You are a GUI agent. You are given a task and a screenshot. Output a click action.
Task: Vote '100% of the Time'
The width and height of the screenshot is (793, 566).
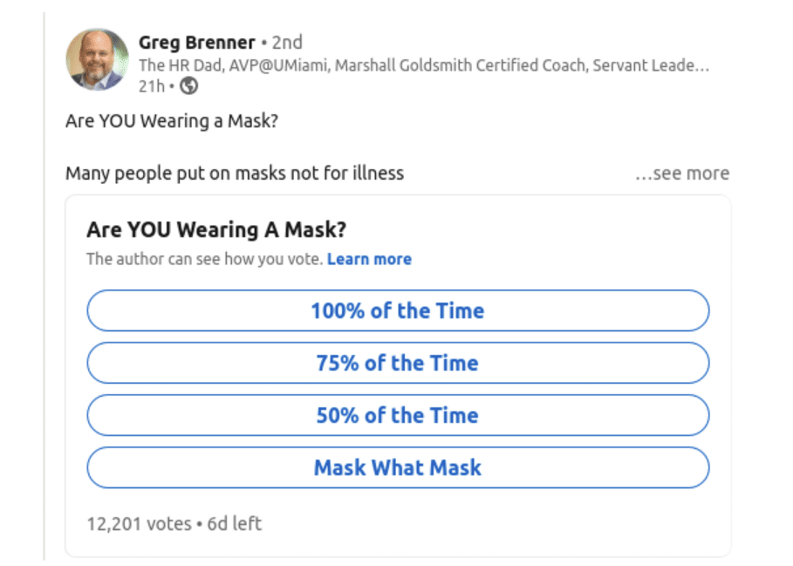(398, 310)
